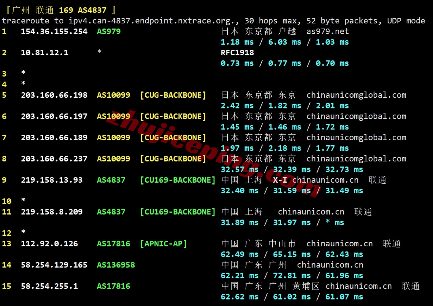This screenshot has height=306, width=433.
Task: Click chinaunicomglobal.com on hop 8 row
Action: tap(356, 159)
